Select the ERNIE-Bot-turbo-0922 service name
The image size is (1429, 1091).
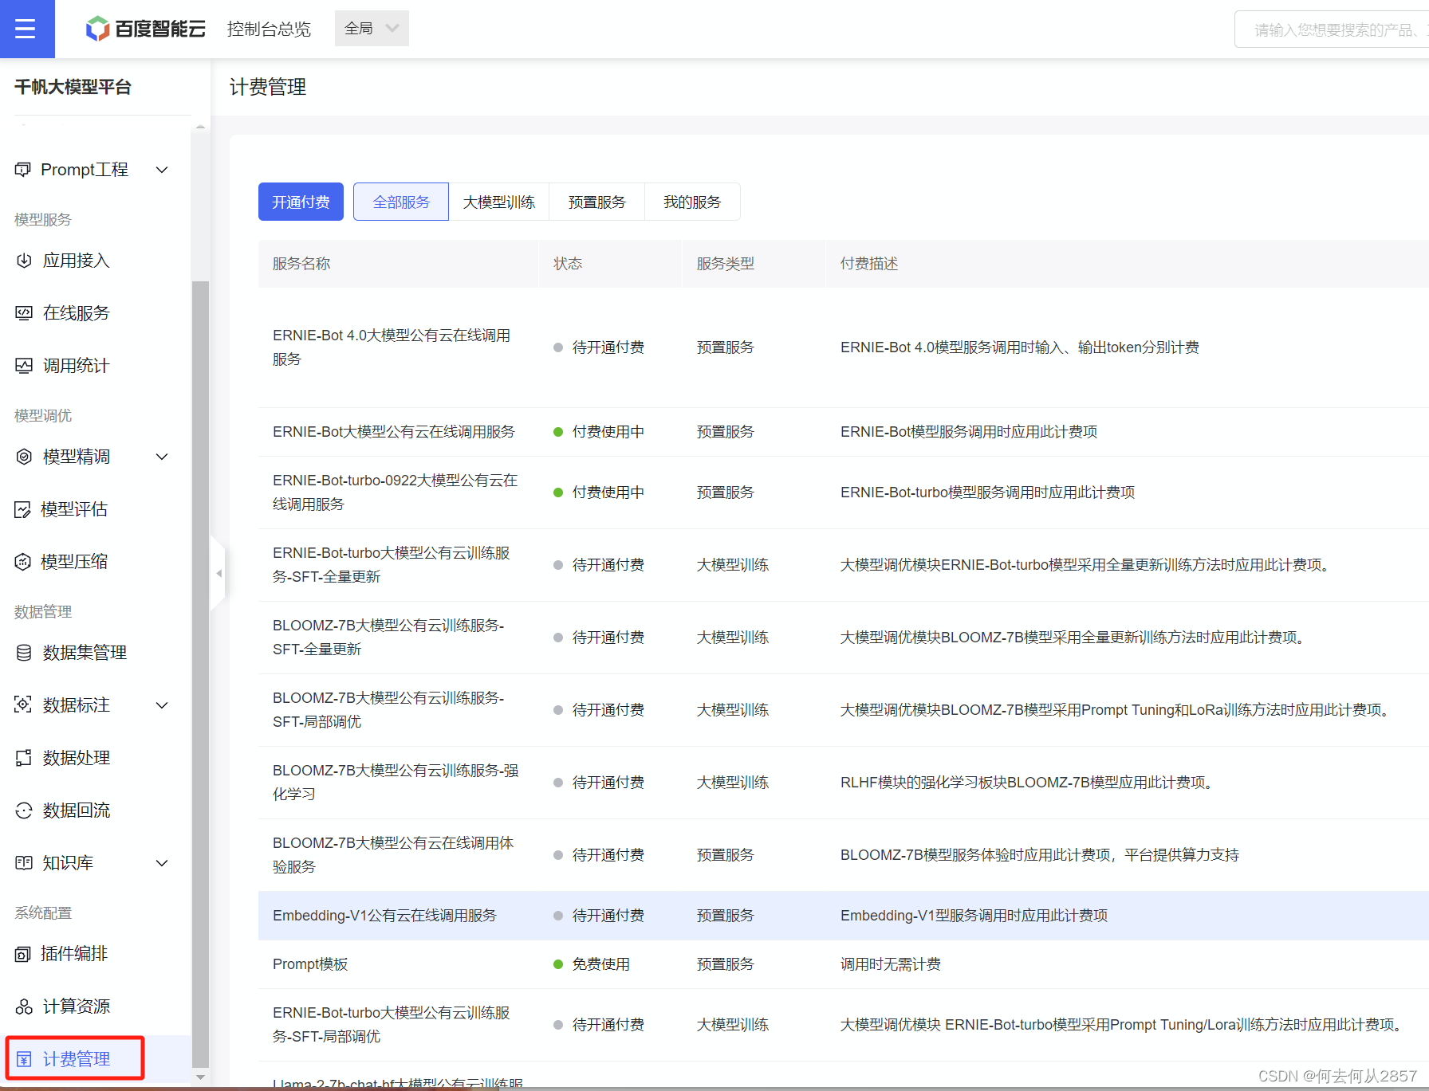[x=395, y=493]
